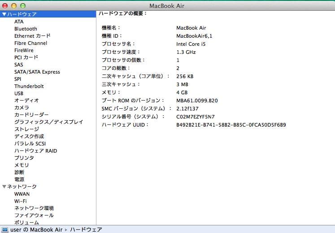Click 'user の MacBook Air' in path bar
The image size is (335, 233).
tap(36, 229)
